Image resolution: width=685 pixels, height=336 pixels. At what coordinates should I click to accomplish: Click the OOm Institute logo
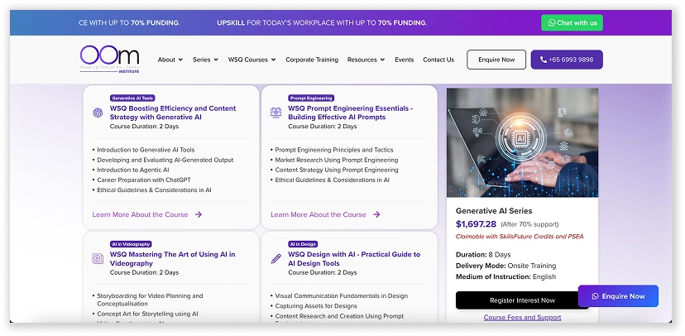point(110,59)
